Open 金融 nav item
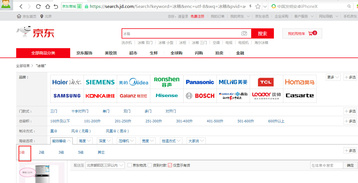Image resolution: width=358 pixels, height=183 pixels. [240, 53]
